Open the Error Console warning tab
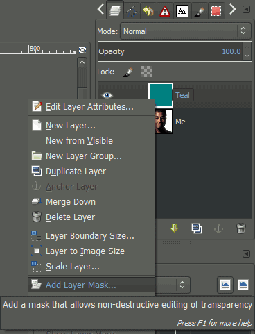Screen dimensions: 255x334 (x=165, y=11)
